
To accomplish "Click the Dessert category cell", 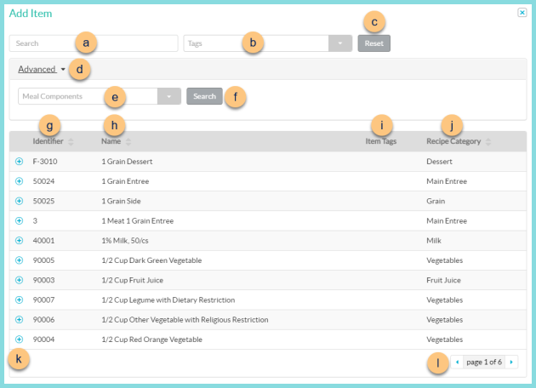I will [439, 162].
